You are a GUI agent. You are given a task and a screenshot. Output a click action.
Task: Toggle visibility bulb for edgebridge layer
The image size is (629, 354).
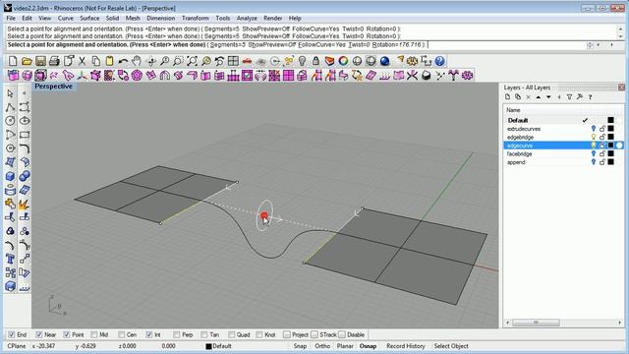594,138
